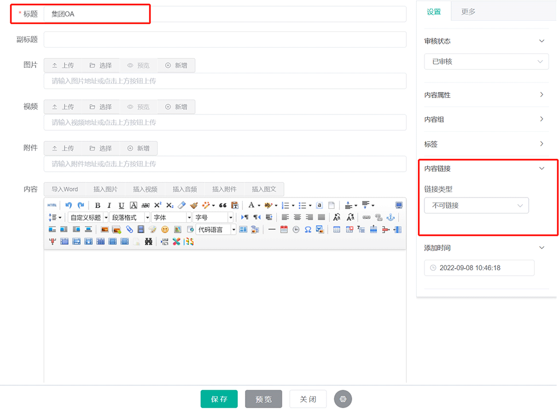Image resolution: width=560 pixels, height=412 pixels.
Task: Click the green 保存 button
Action: pos(219,399)
